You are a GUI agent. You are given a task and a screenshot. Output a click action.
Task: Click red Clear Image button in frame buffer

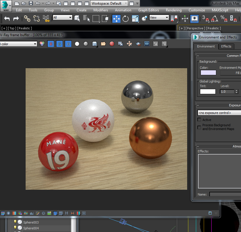pos(112,44)
